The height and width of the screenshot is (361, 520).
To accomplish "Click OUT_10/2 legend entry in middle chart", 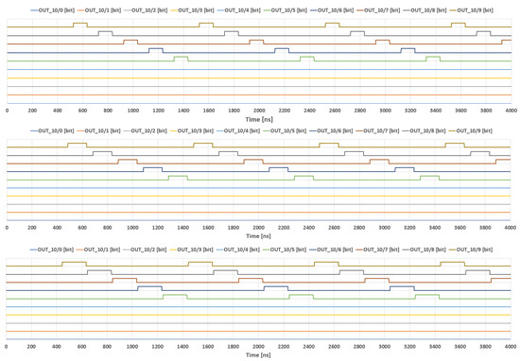I will 145,131.
